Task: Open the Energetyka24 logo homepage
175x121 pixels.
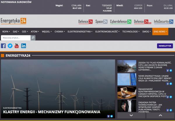Action: [x=13, y=21]
